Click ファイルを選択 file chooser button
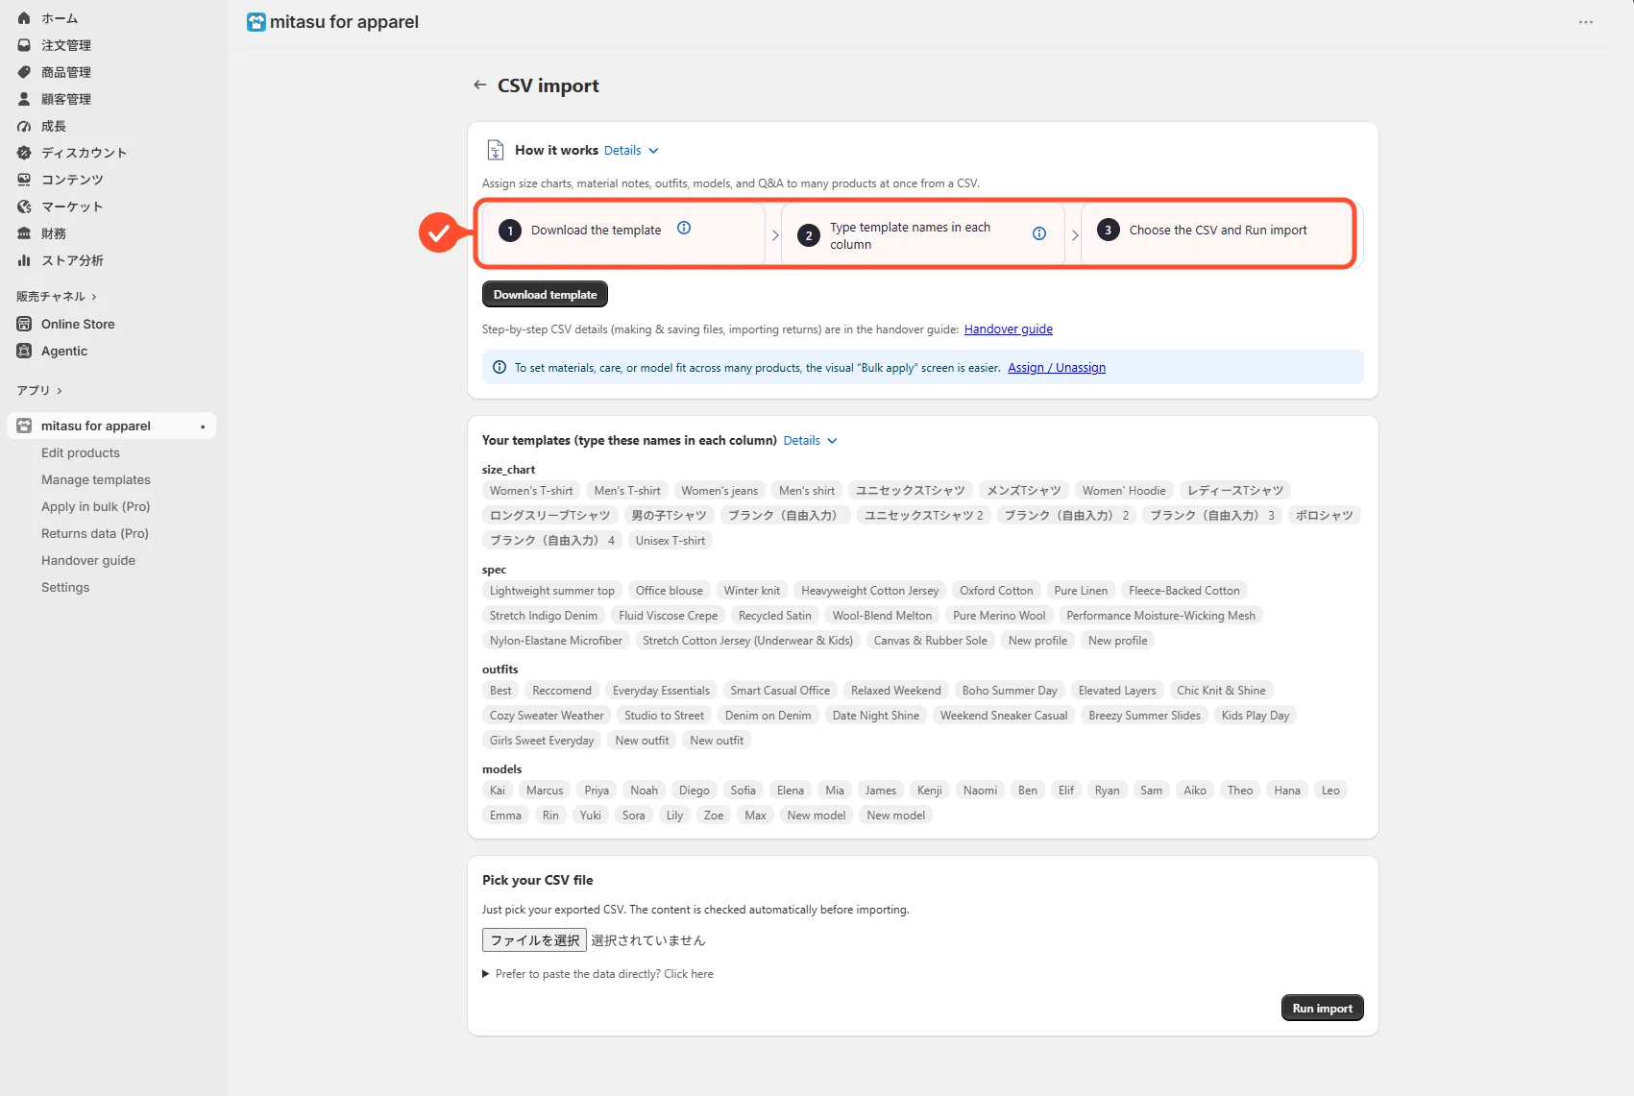The image size is (1634, 1096). point(534,940)
